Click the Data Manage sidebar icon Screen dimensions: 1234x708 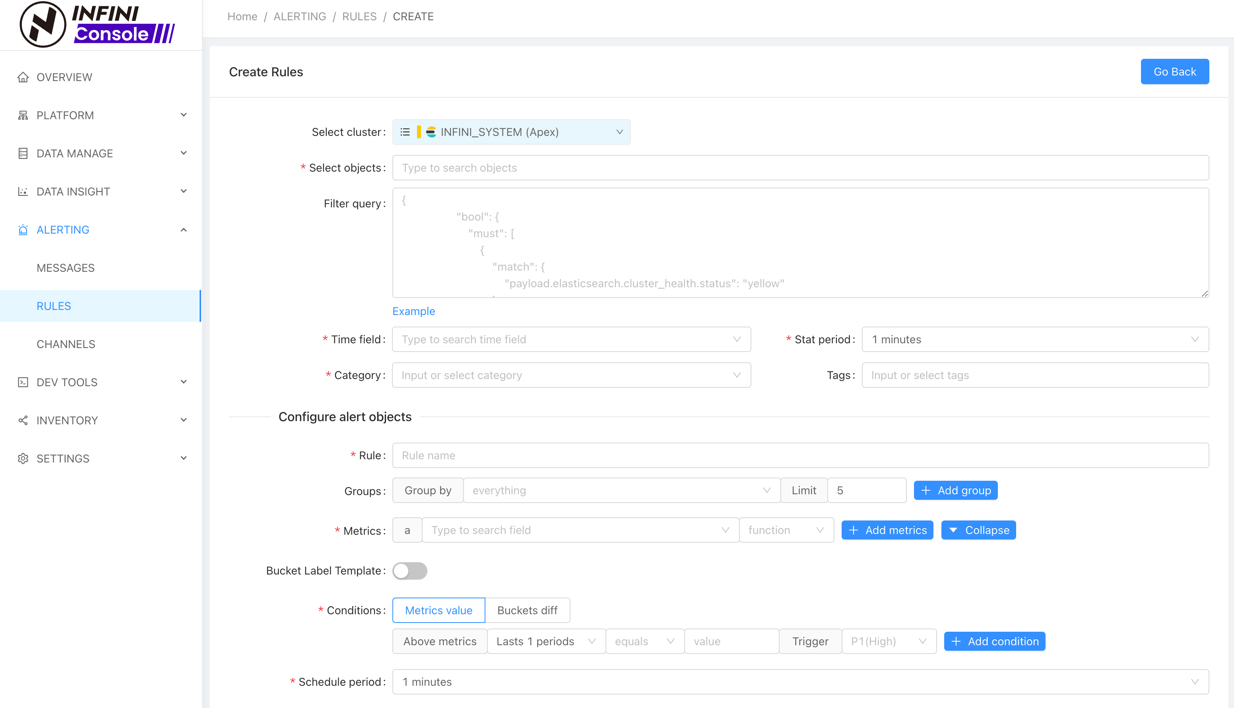[x=23, y=154]
